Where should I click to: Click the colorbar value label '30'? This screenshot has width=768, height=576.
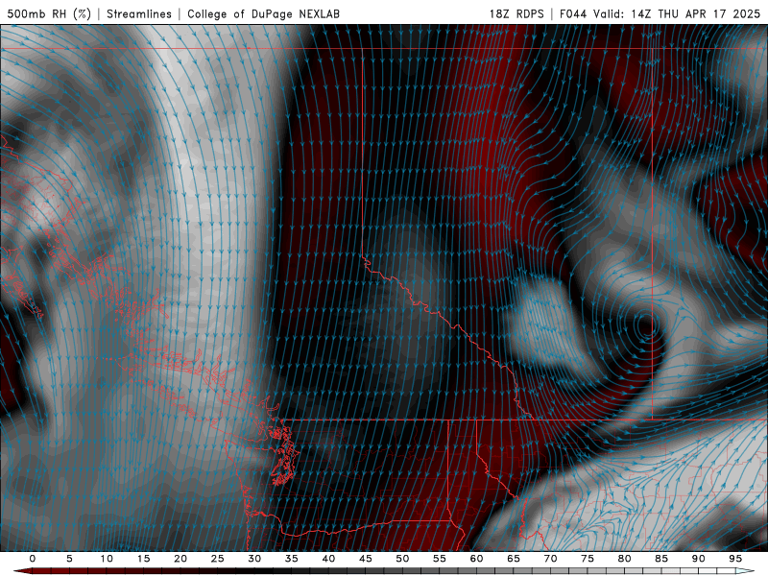coord(254,559)
